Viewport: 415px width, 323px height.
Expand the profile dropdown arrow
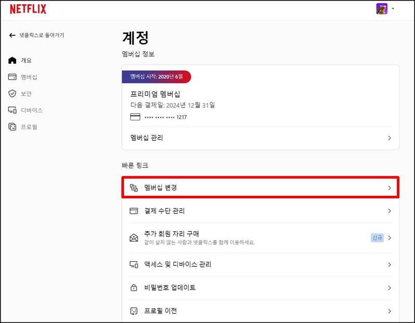coord(393,9)
